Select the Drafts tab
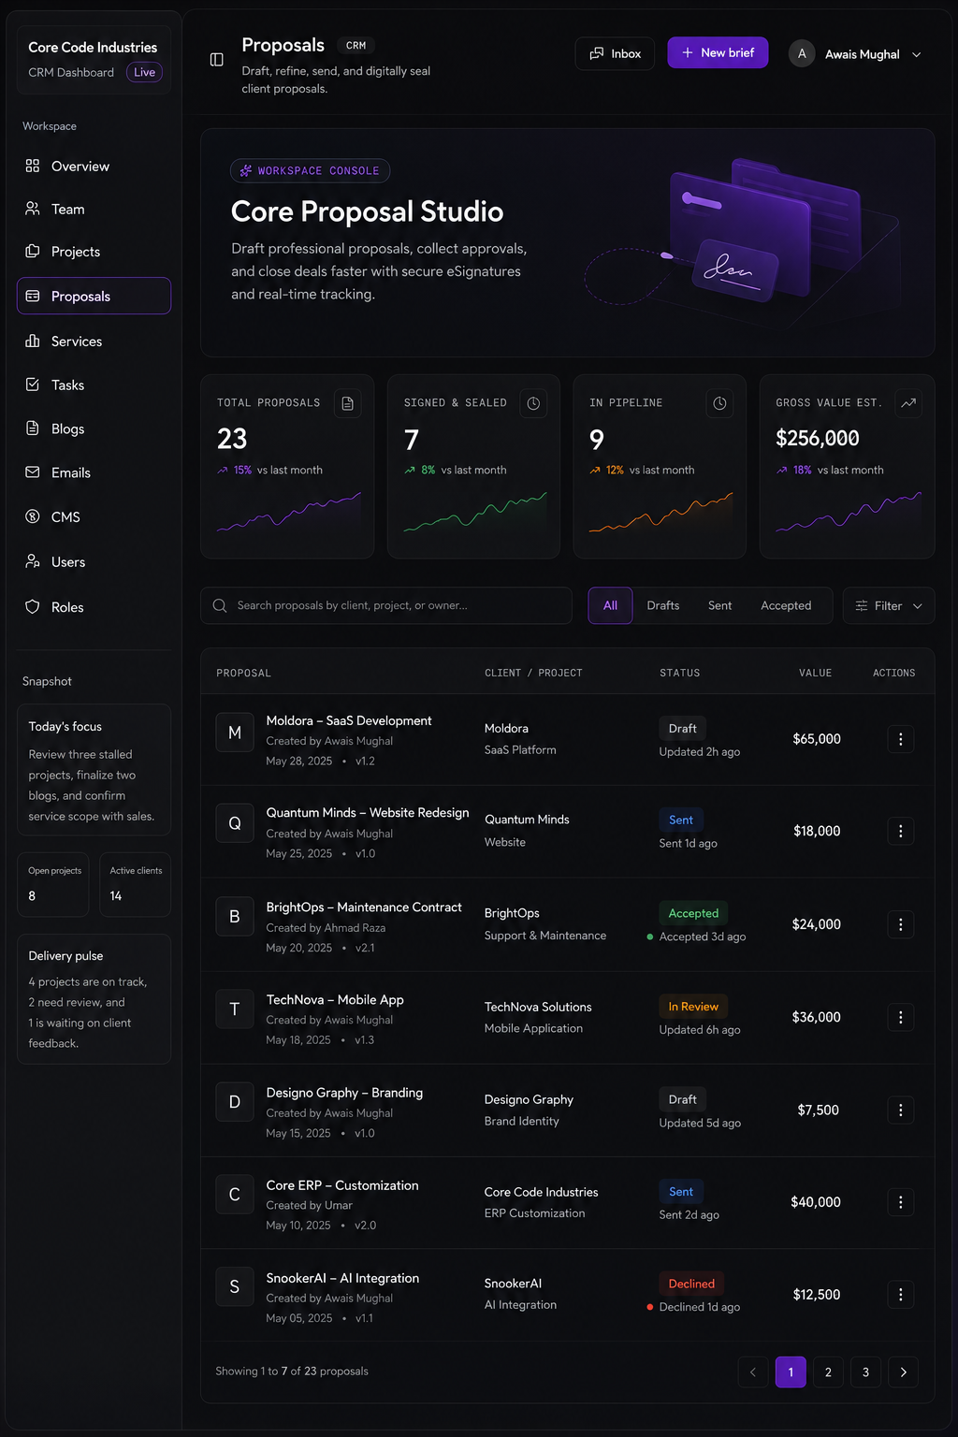 pyautogui.click(x=663, y=605)
